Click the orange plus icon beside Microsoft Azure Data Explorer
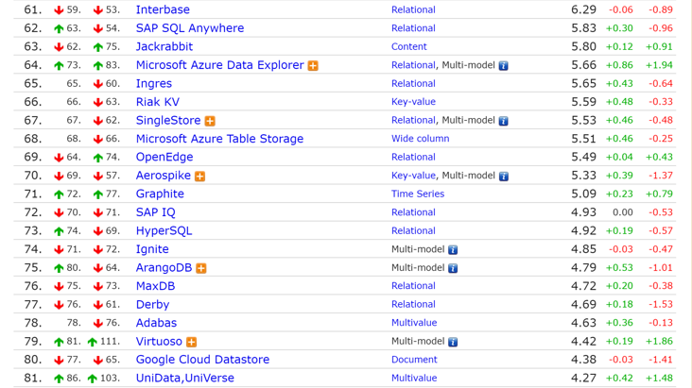Screen dimensions: 692x388 313,66
